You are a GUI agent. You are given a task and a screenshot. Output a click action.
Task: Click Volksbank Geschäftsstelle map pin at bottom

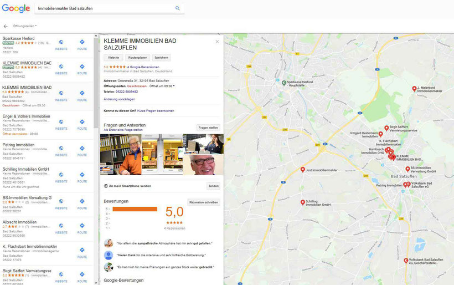coord(406,261)
